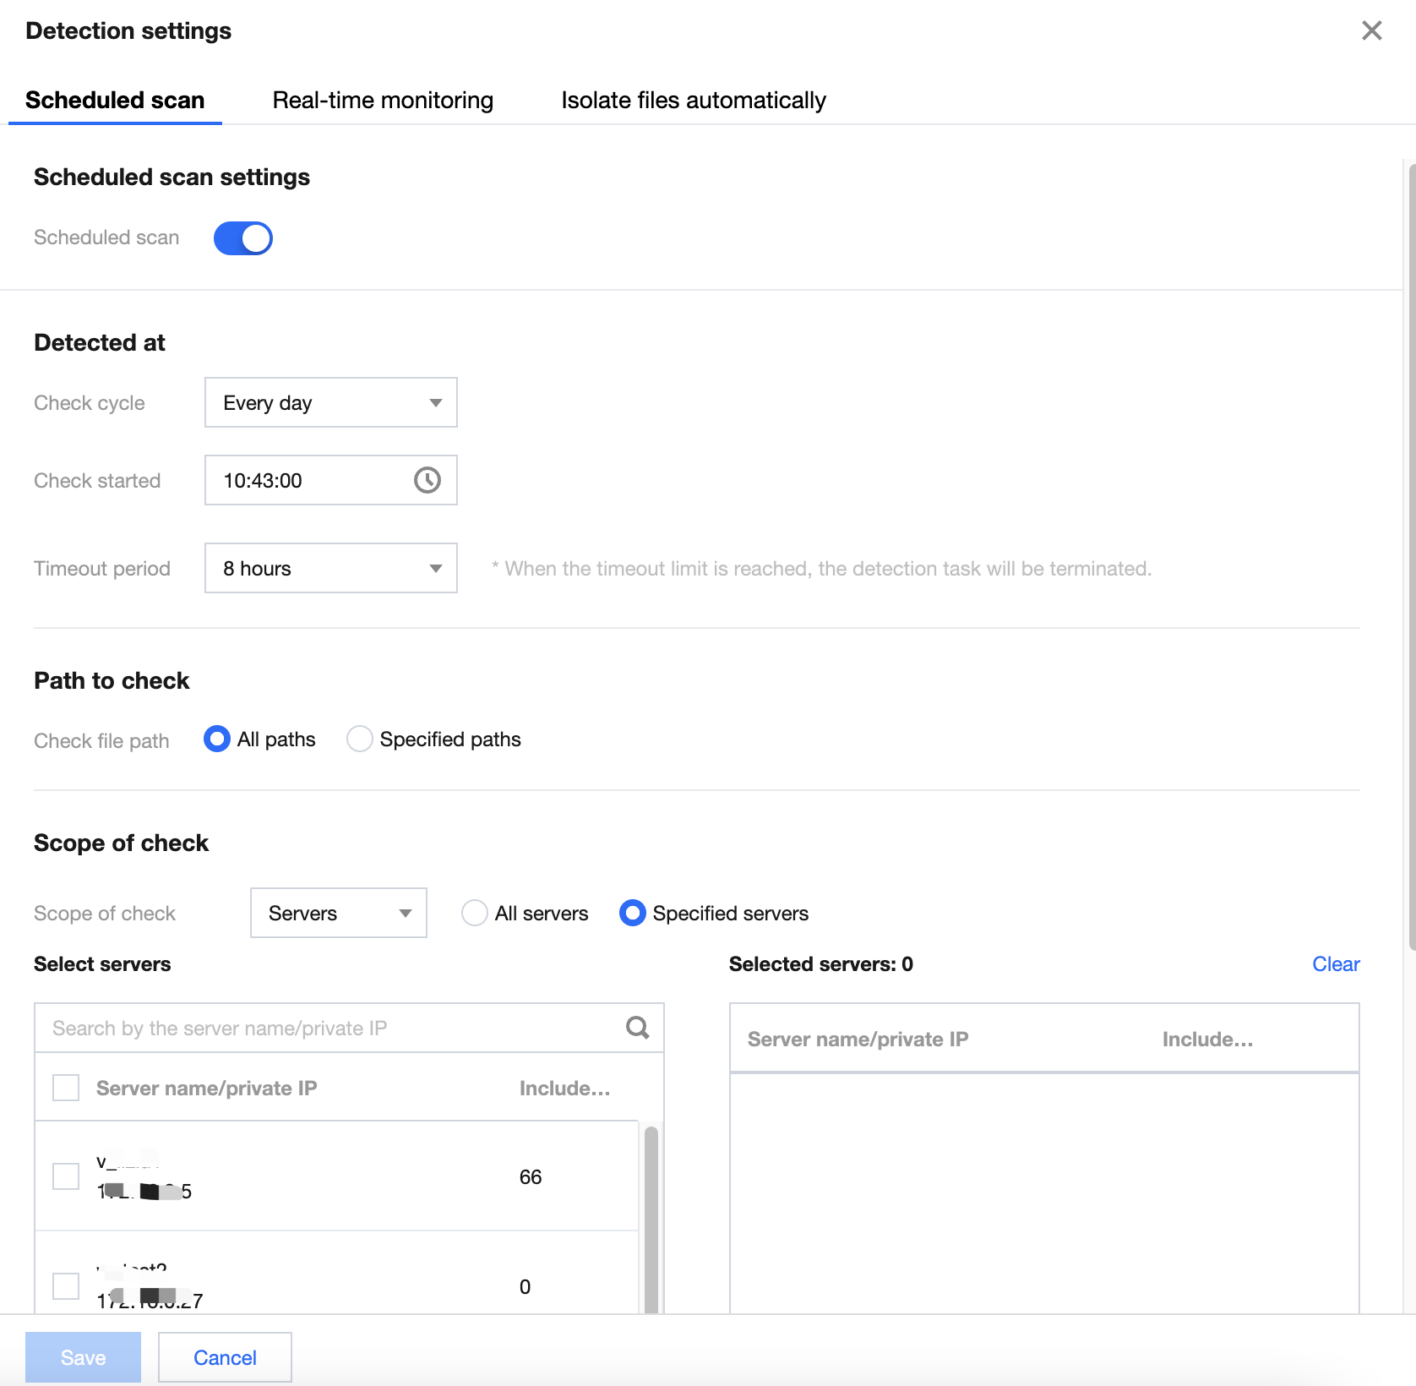Screen dimensions: 1416x1386
Task: Select the Specified paths option
Action: 360,739
